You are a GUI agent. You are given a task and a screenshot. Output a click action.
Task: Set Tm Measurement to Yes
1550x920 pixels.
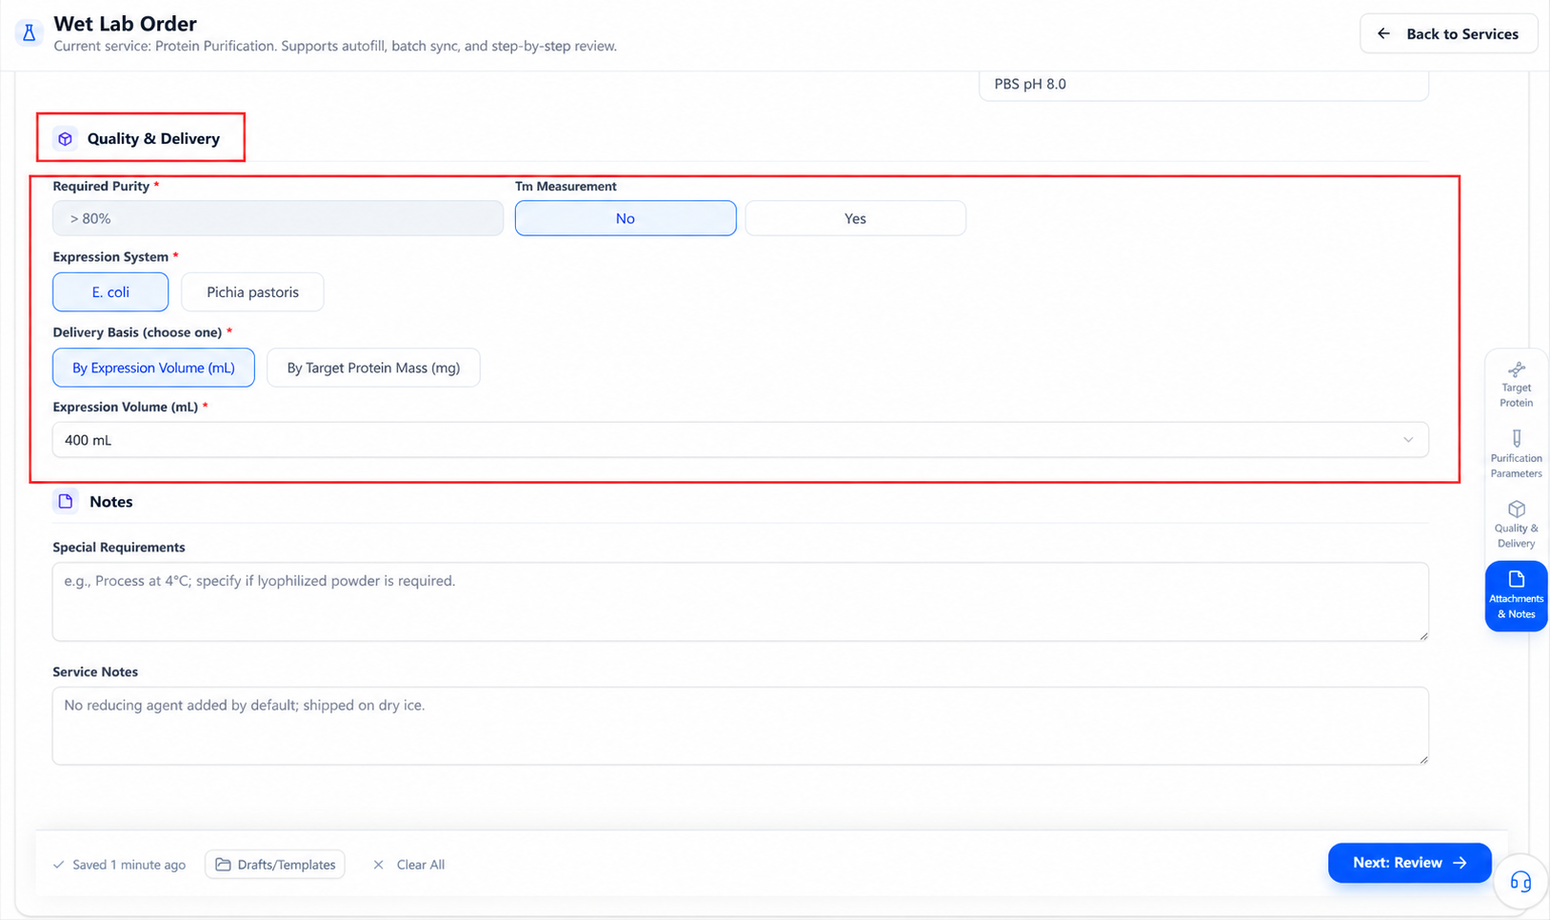[855, 218]
